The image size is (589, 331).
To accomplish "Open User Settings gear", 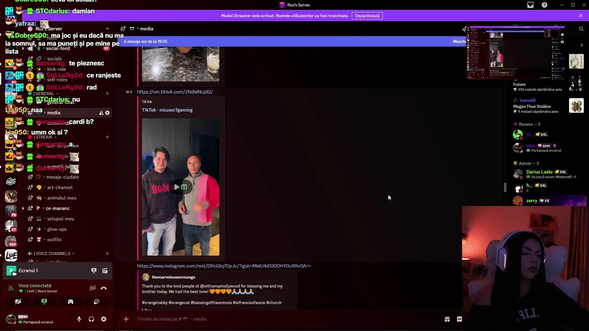I will tap(104, 319).
